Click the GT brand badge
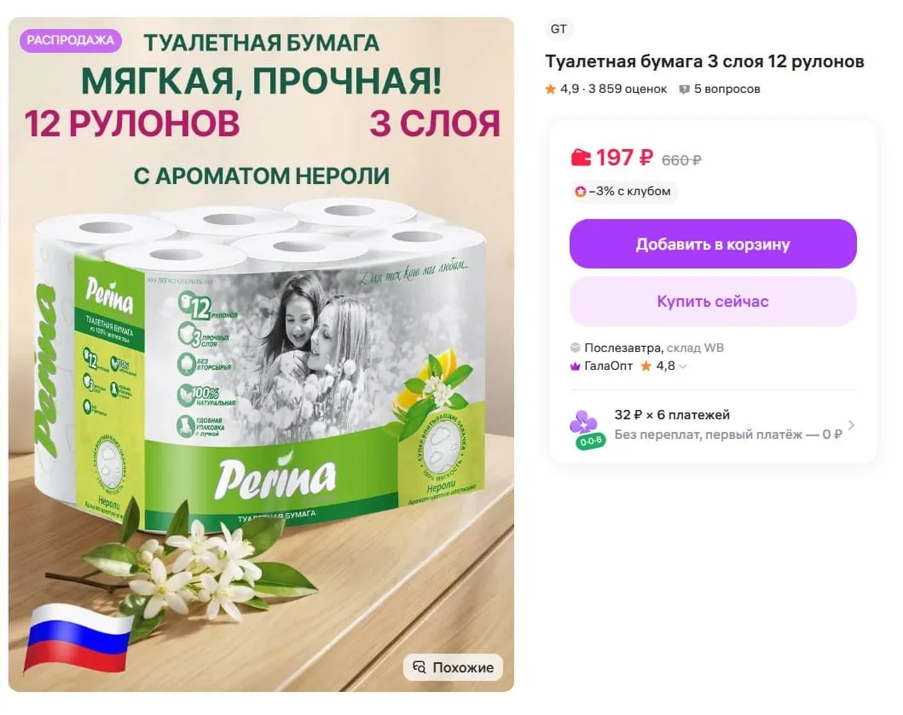The height and width of the screenshot is (715, 903). click(x=559, y=29)
